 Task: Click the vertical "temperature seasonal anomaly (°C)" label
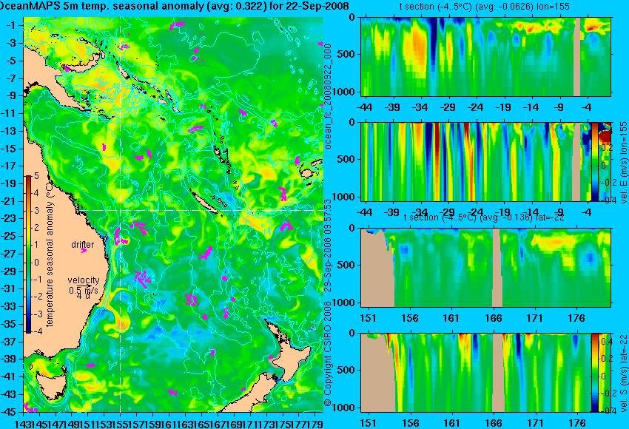(50, 254)
